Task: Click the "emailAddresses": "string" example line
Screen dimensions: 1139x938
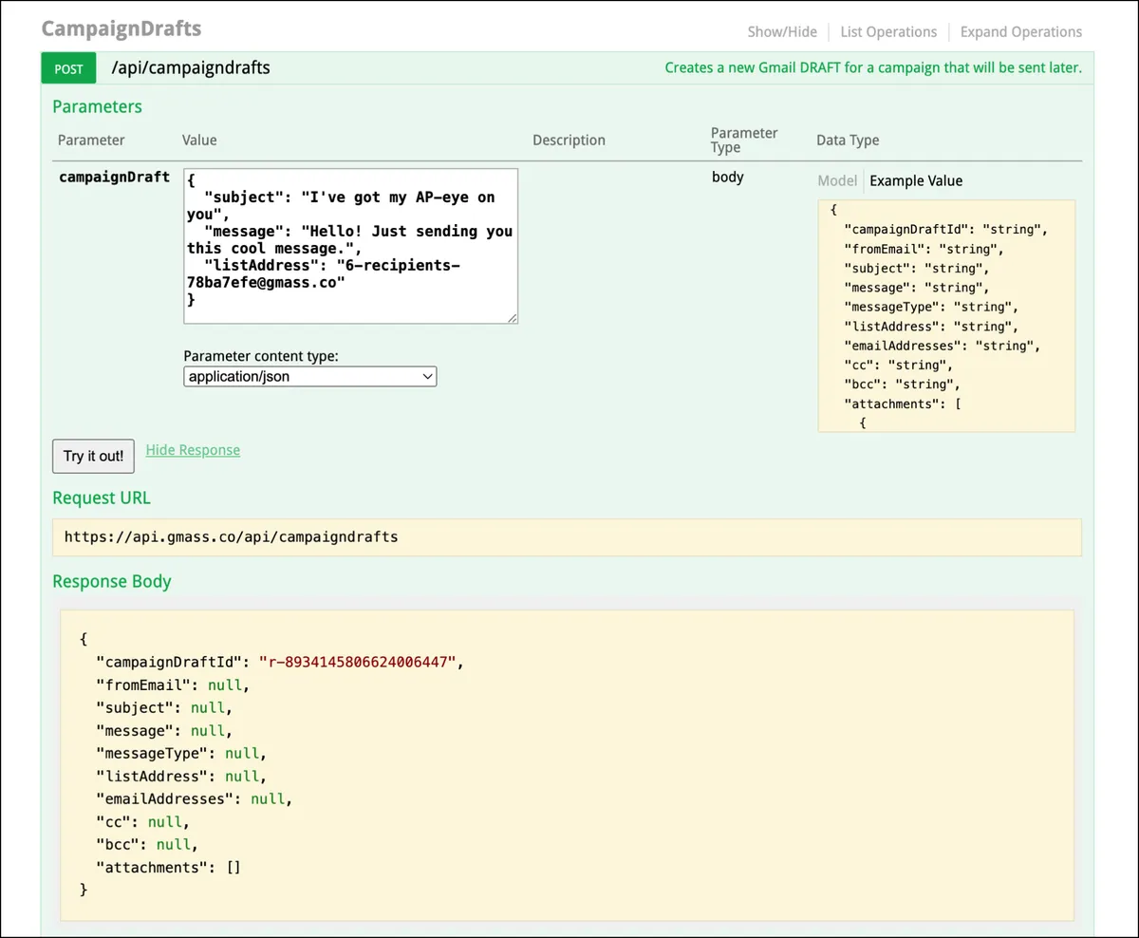Action: (x=943, y=346)
